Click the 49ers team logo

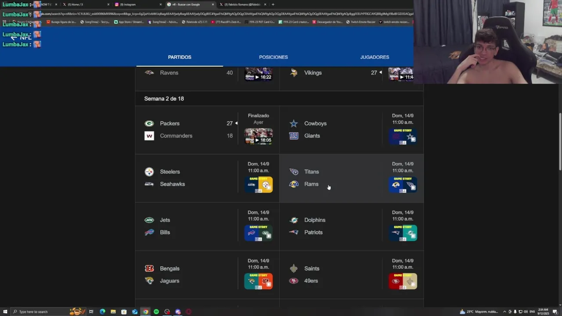coord(294,281)
